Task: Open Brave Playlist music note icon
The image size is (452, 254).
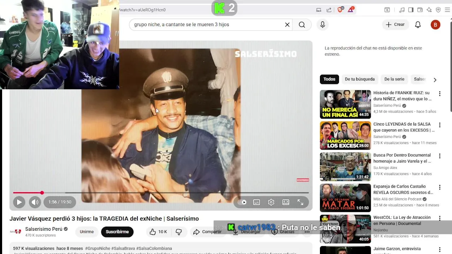Action: click(402, 10)
